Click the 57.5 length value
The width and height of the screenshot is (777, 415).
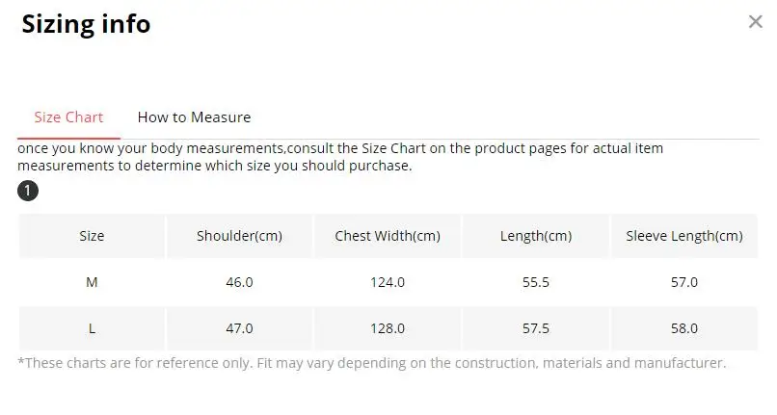click(x=536, y=328)
